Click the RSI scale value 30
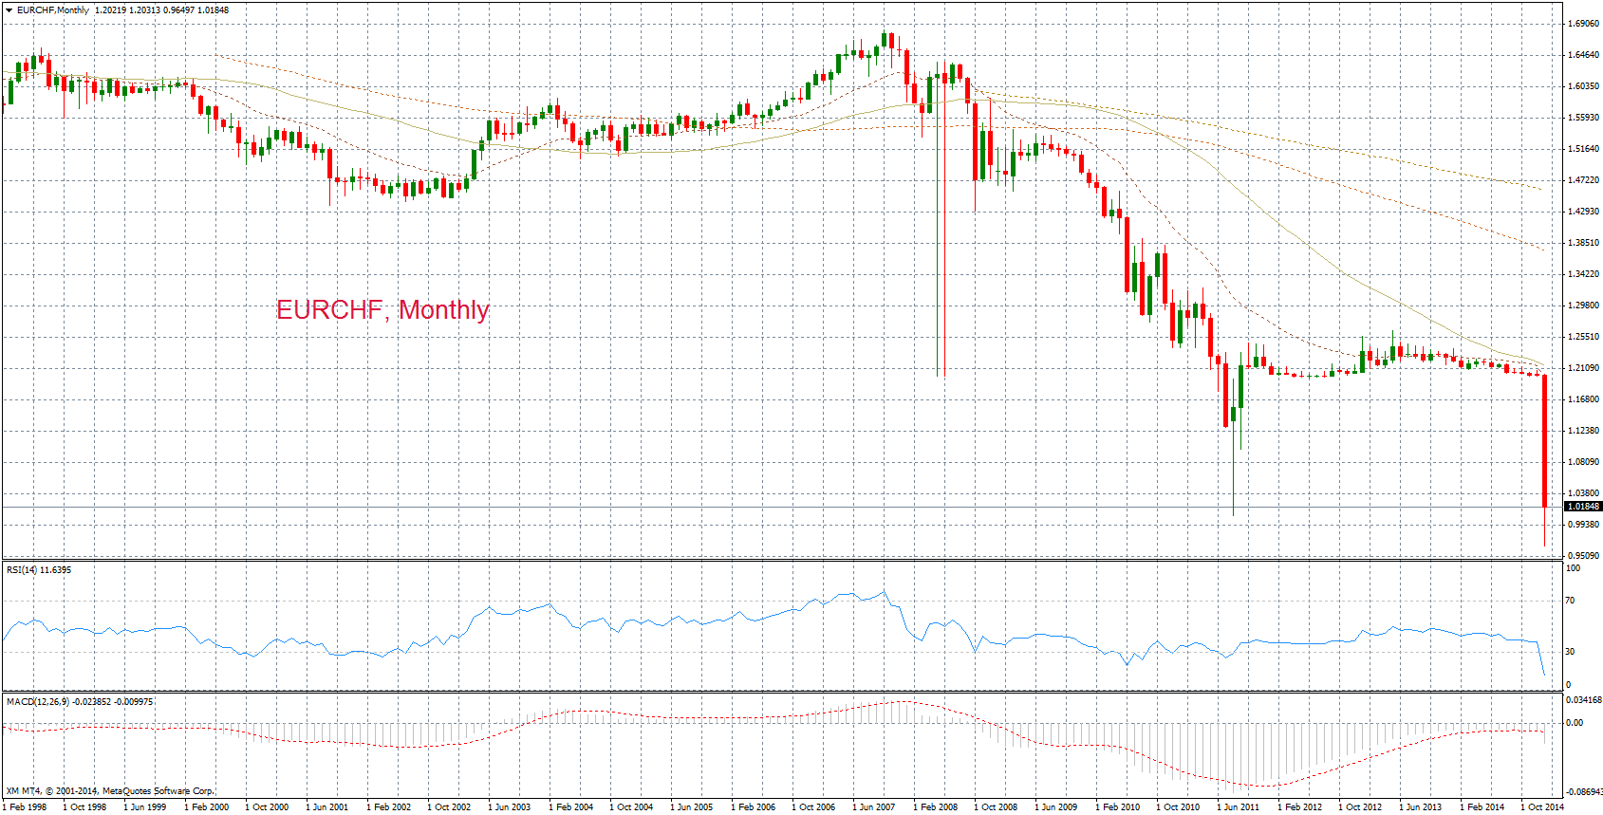The width and height of the screenshot is (1603, 815). (1570, 651)
